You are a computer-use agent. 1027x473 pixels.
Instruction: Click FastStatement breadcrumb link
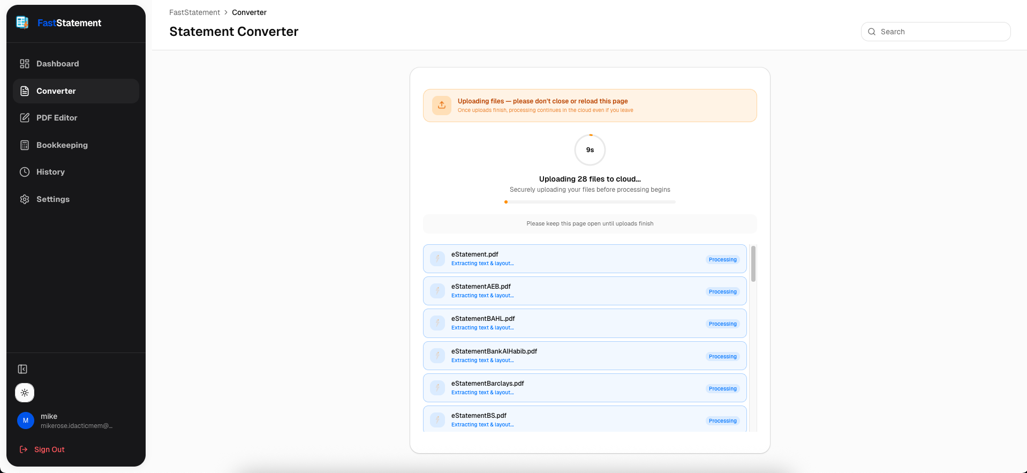[x=194, y=12]
